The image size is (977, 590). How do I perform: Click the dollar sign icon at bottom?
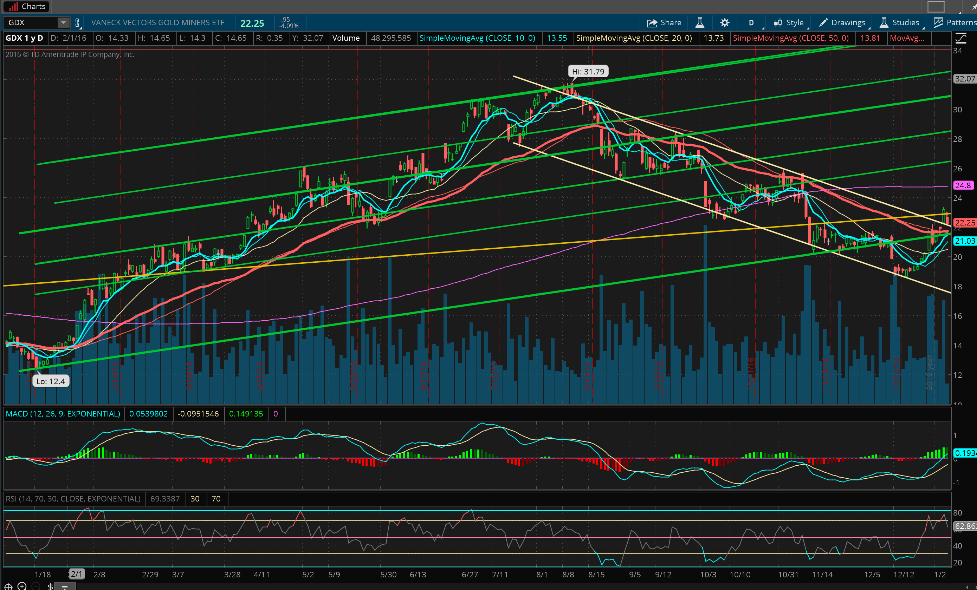50,586
